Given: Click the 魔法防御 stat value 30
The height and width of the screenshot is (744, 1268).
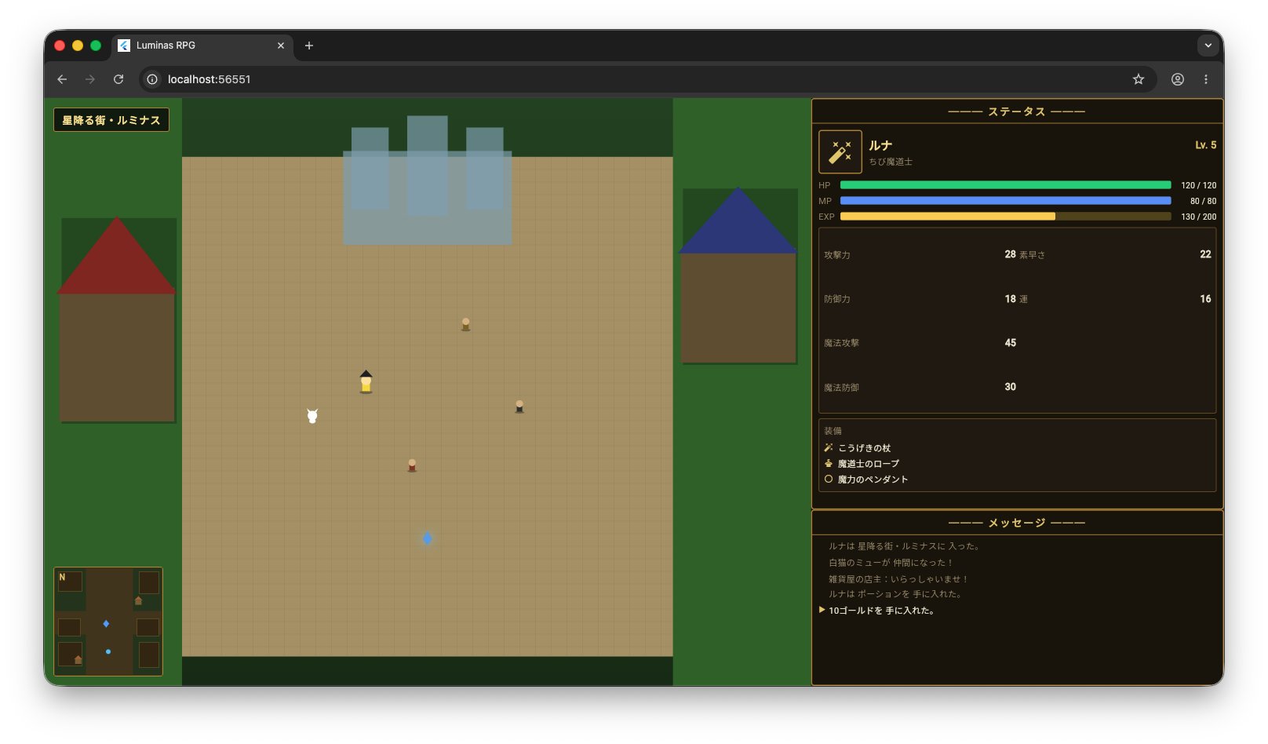Looking at the screenshot, I should (x=1010, y=387).
